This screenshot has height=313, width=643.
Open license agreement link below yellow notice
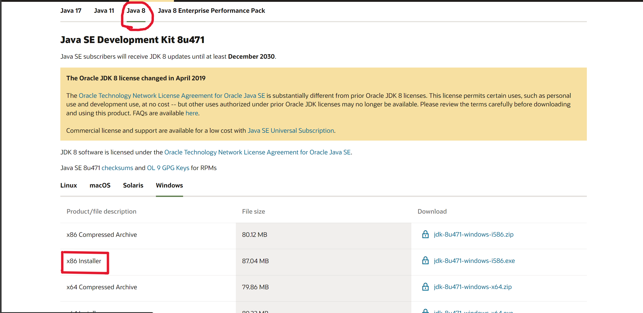[257, 152]
